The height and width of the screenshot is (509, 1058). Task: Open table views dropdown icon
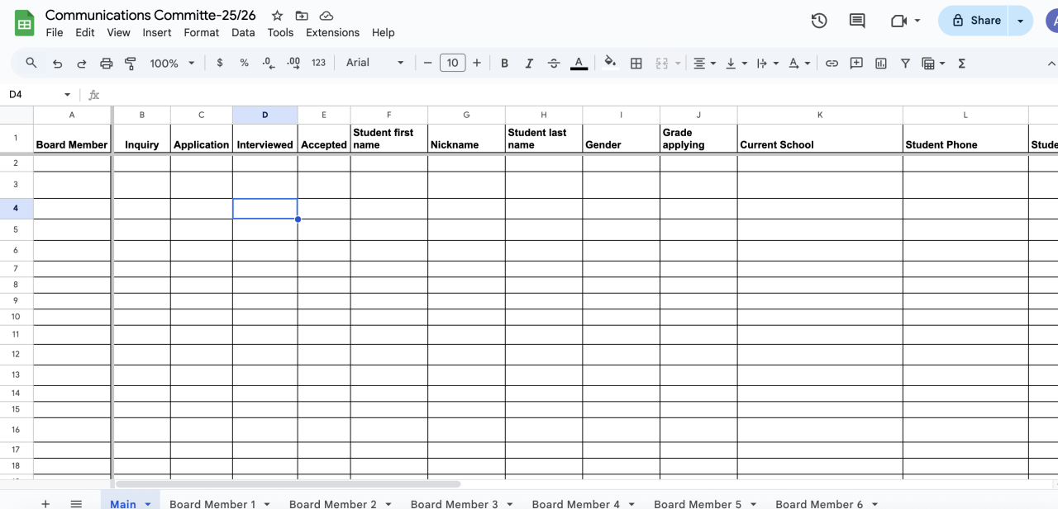(x=933, y=63)
